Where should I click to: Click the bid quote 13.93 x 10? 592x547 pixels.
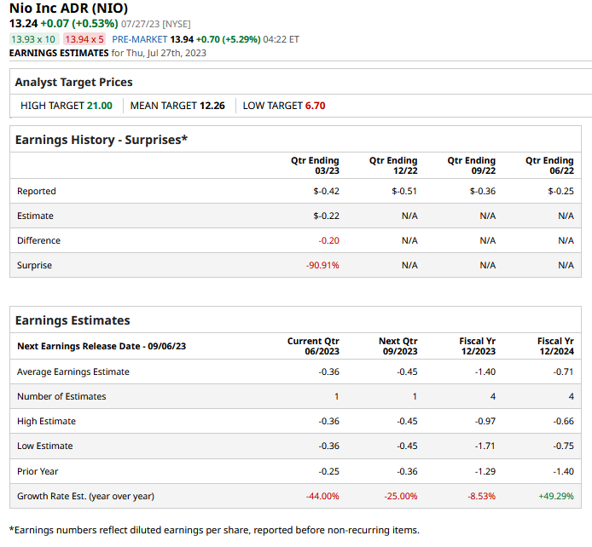[x=33, y=39]
